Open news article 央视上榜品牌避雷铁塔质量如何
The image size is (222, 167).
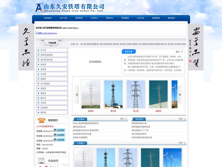86,123
